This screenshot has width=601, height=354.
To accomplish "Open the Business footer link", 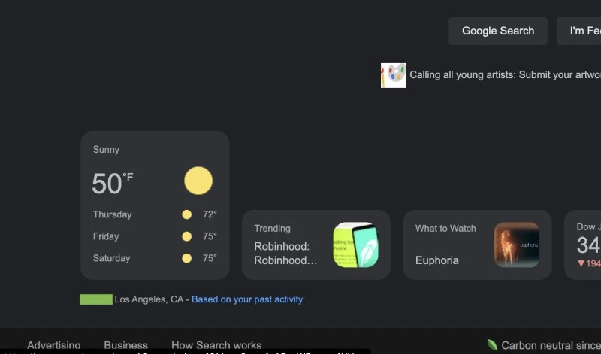I will pyautogui.click(x=125, y=345).
